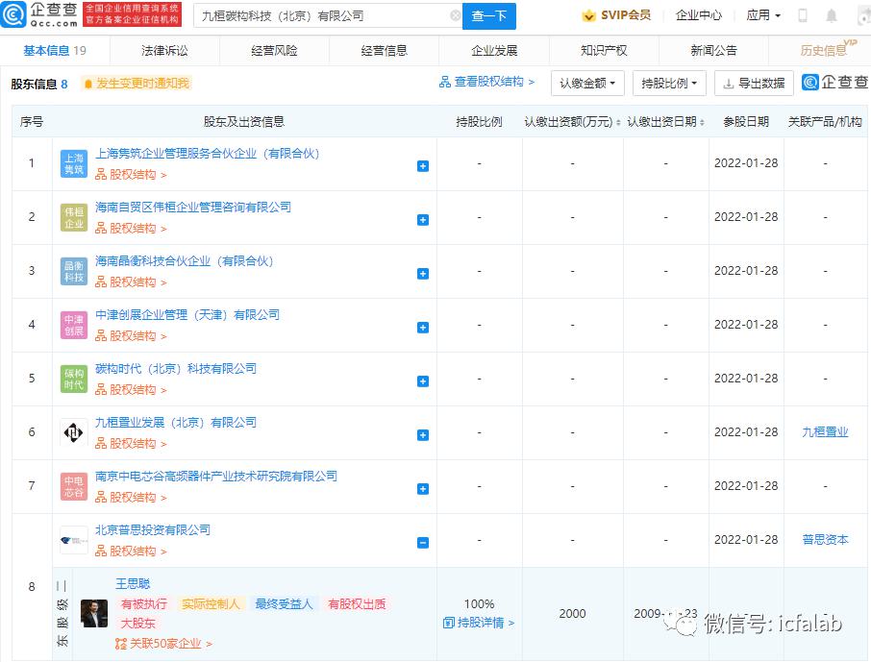This screenshot has height=662, width=871.
Task: Click the 查一下 search button
Action: [x=488, y=16]
